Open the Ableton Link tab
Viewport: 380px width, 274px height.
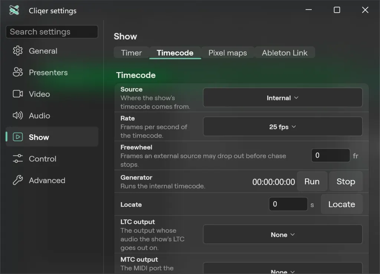[285, 53]
